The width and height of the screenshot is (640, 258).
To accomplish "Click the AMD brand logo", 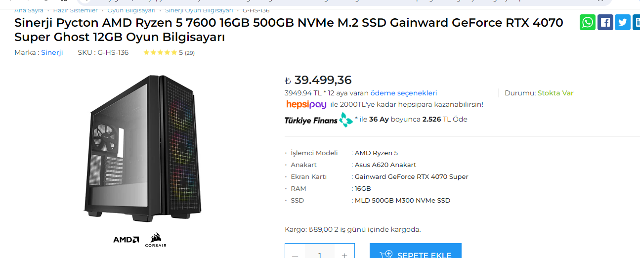I will coord(126,240).
